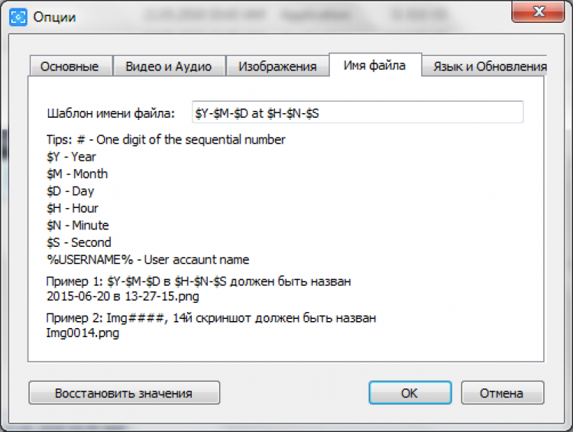573x432 pixels.
Task: Click the $N - Minute tip line
Action: point(78,226)
